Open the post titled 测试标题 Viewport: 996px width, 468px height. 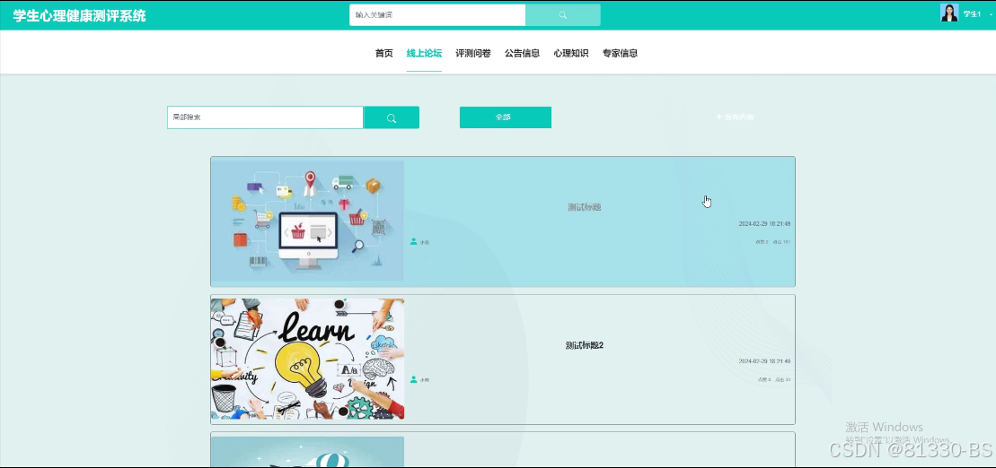click(x=585, y=207)
